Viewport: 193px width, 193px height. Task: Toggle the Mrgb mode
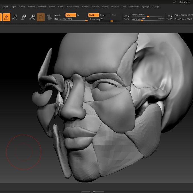click(x=57, y=15)
